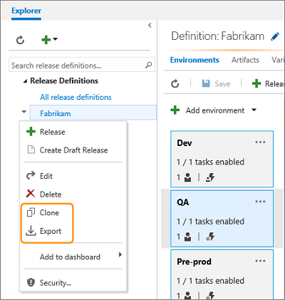
Task: Click Dev pre-deployment approver person icon
Action: click(187, 177)
